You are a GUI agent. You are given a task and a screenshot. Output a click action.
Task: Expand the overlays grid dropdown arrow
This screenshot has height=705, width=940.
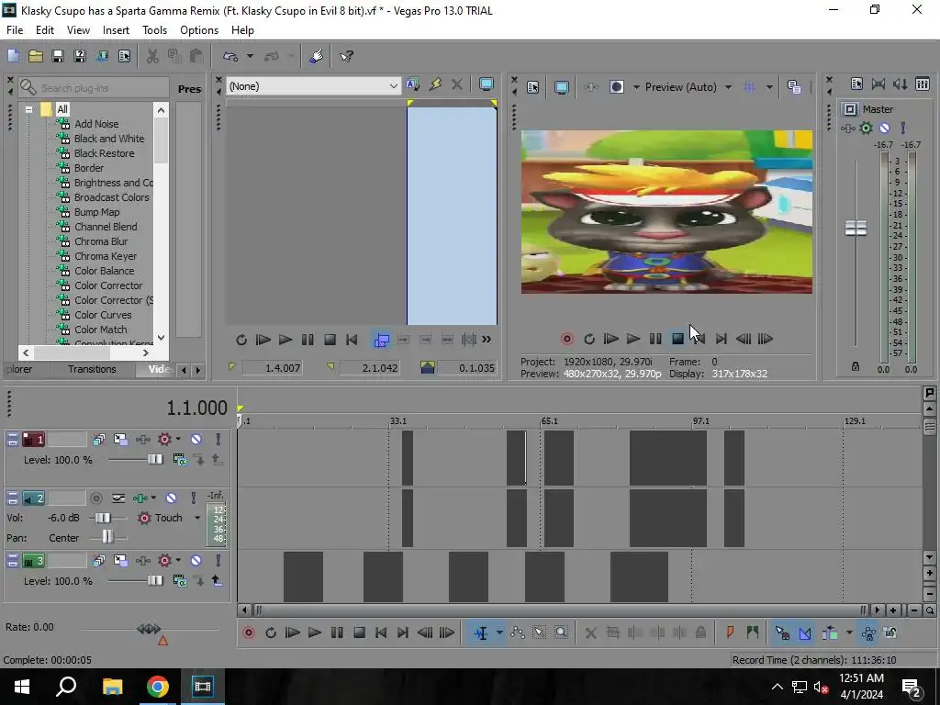click(x=769, y=87)
